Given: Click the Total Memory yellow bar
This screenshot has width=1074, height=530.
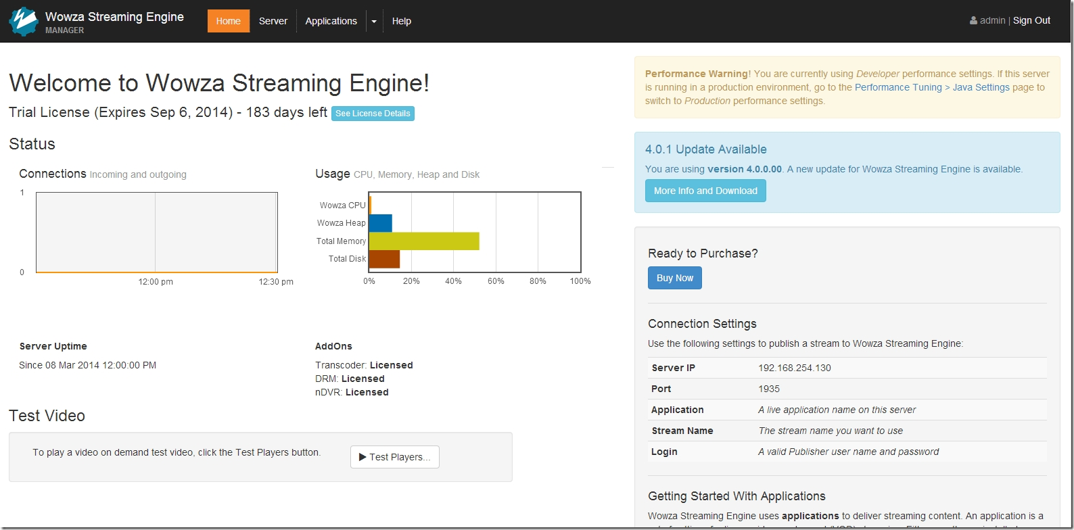Looking at the screenshot, I should (424, 241).
